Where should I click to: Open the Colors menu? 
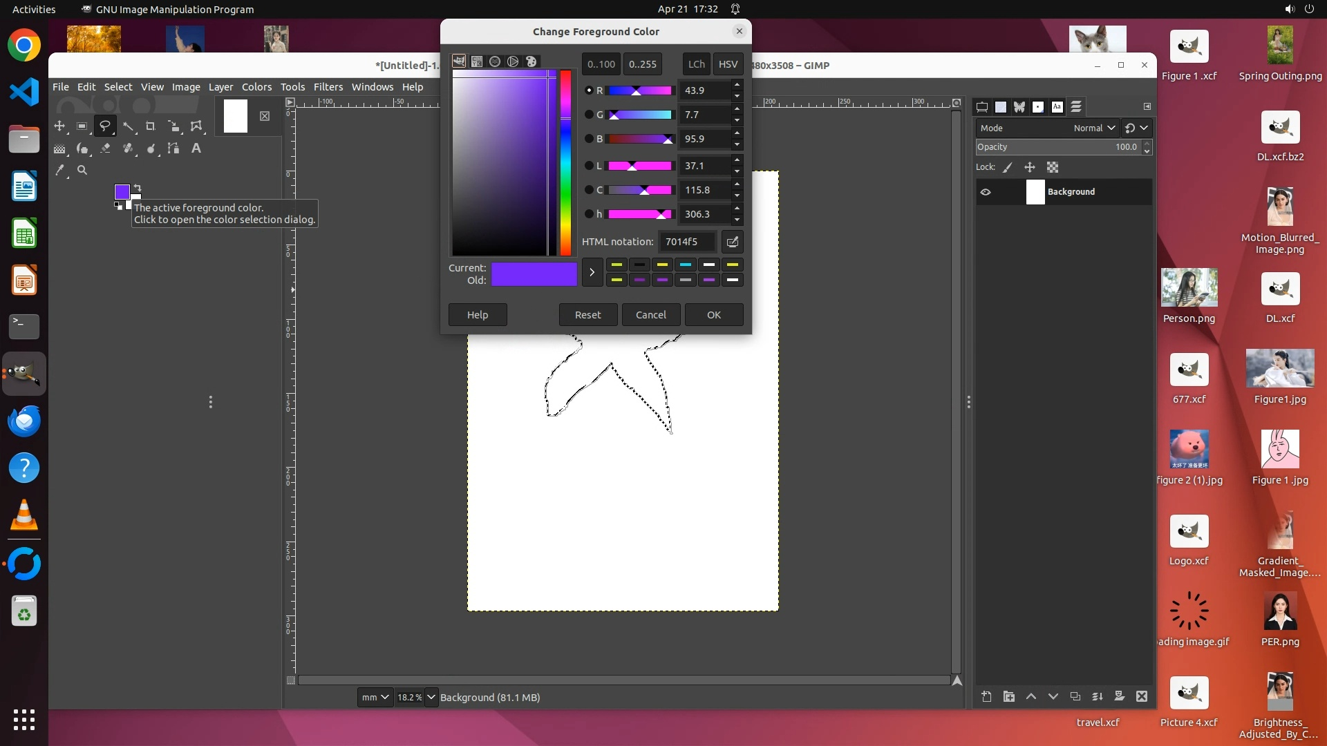[256, 87]
